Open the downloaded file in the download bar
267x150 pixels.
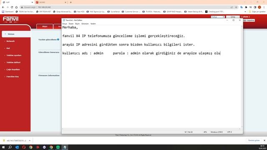[x=15, y=141]
